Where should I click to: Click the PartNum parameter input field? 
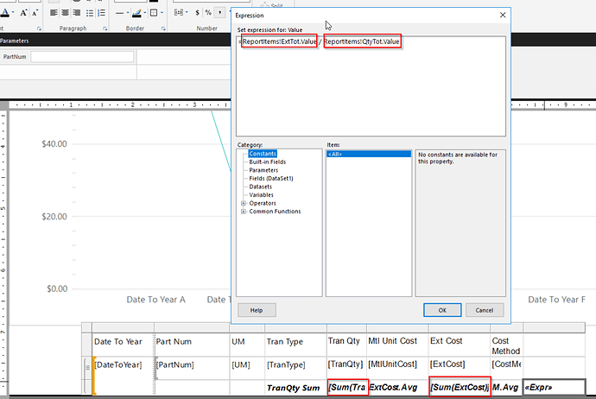point(82,57)
